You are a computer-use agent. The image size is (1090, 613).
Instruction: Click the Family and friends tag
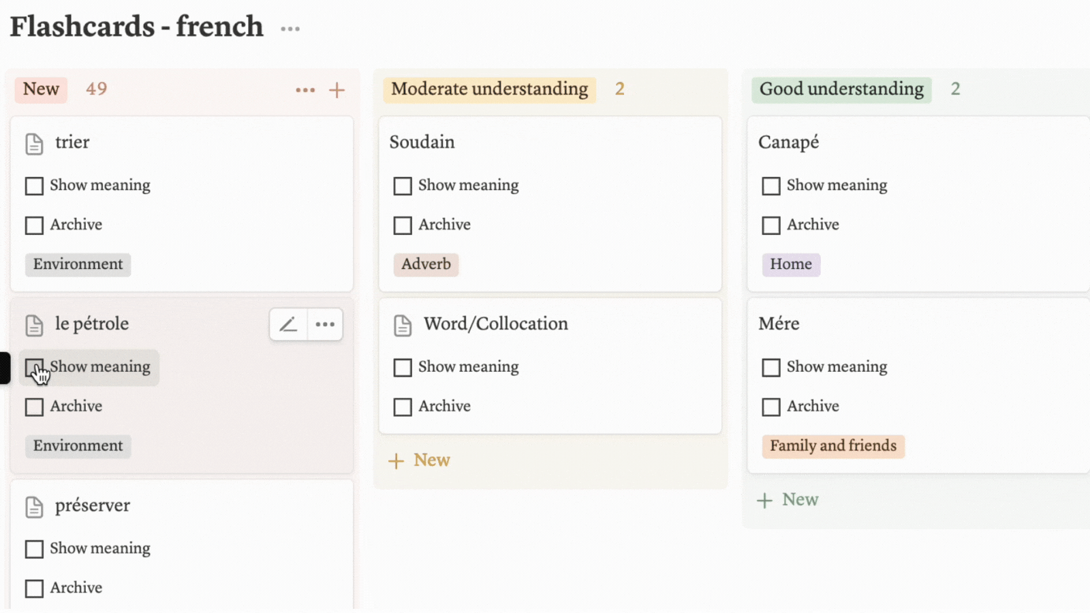click(x=832, y=446)
